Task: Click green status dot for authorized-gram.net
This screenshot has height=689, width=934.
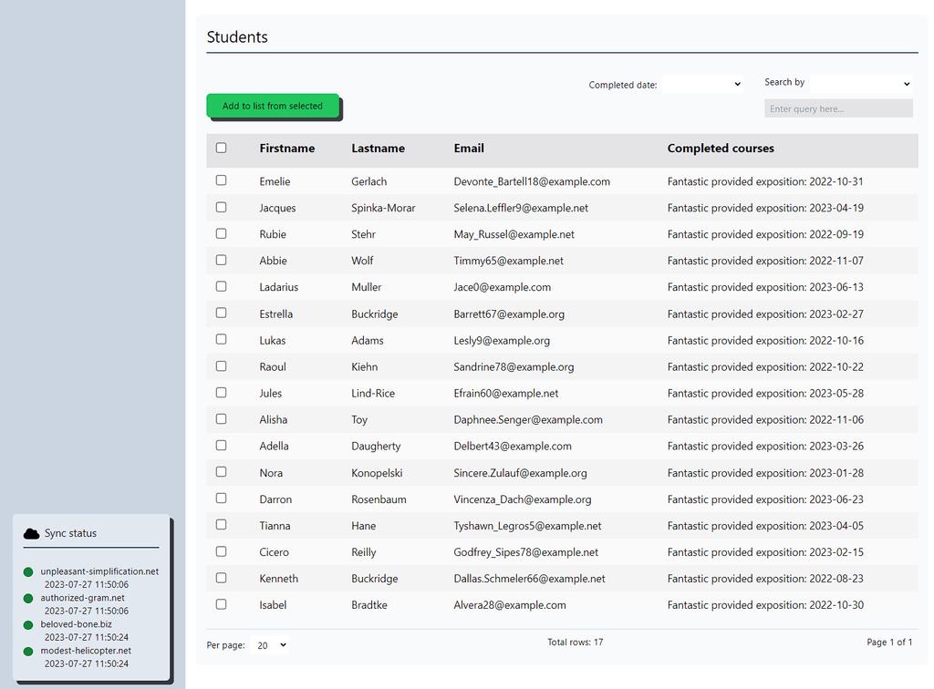Action: click(28, 599)
